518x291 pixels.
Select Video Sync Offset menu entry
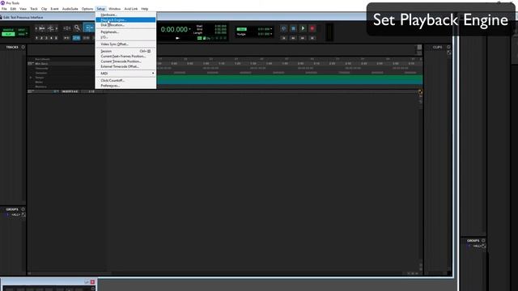pyautogui.click(x=125, y=44)
